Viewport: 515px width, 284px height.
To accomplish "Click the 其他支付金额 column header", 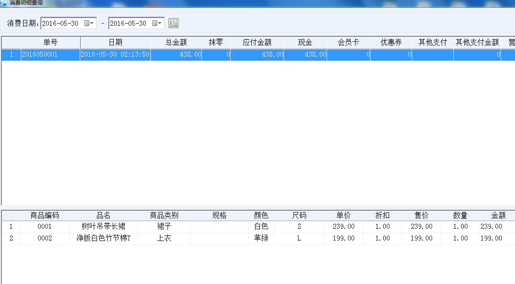I will coord(477,42).
